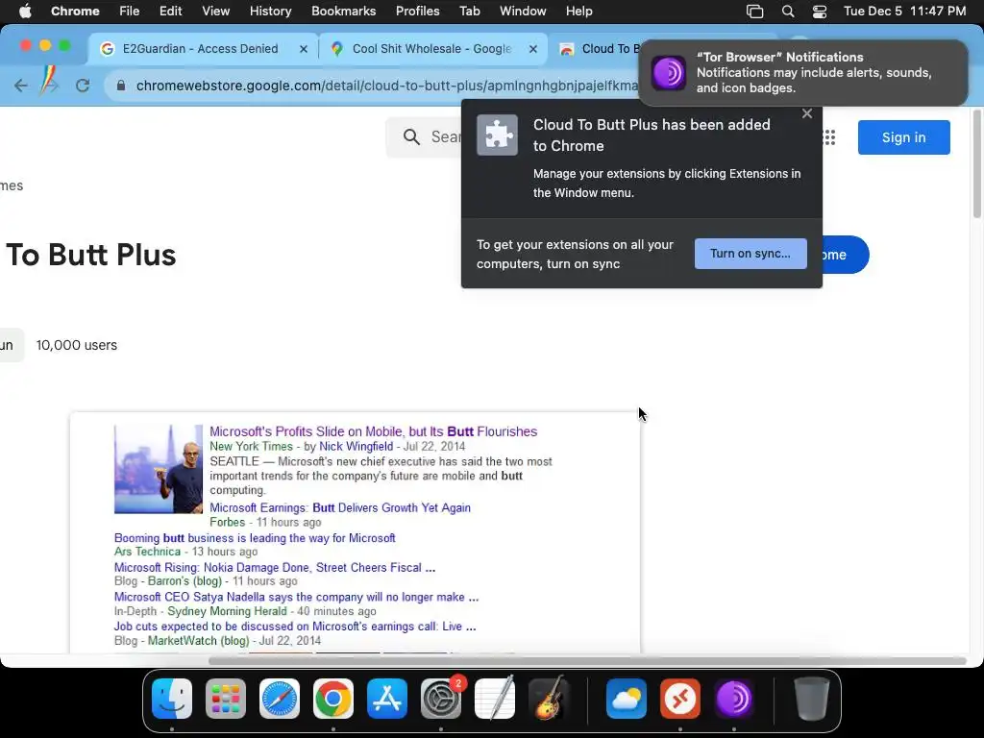
Task: View site info via lock icon
Action: coord(121,86)
